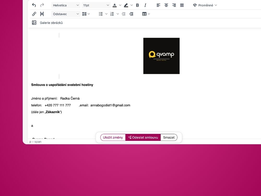Click the email annabogodist1@gmail.com
The width and height of the screenshot is (261, 196).
[110, 105]
